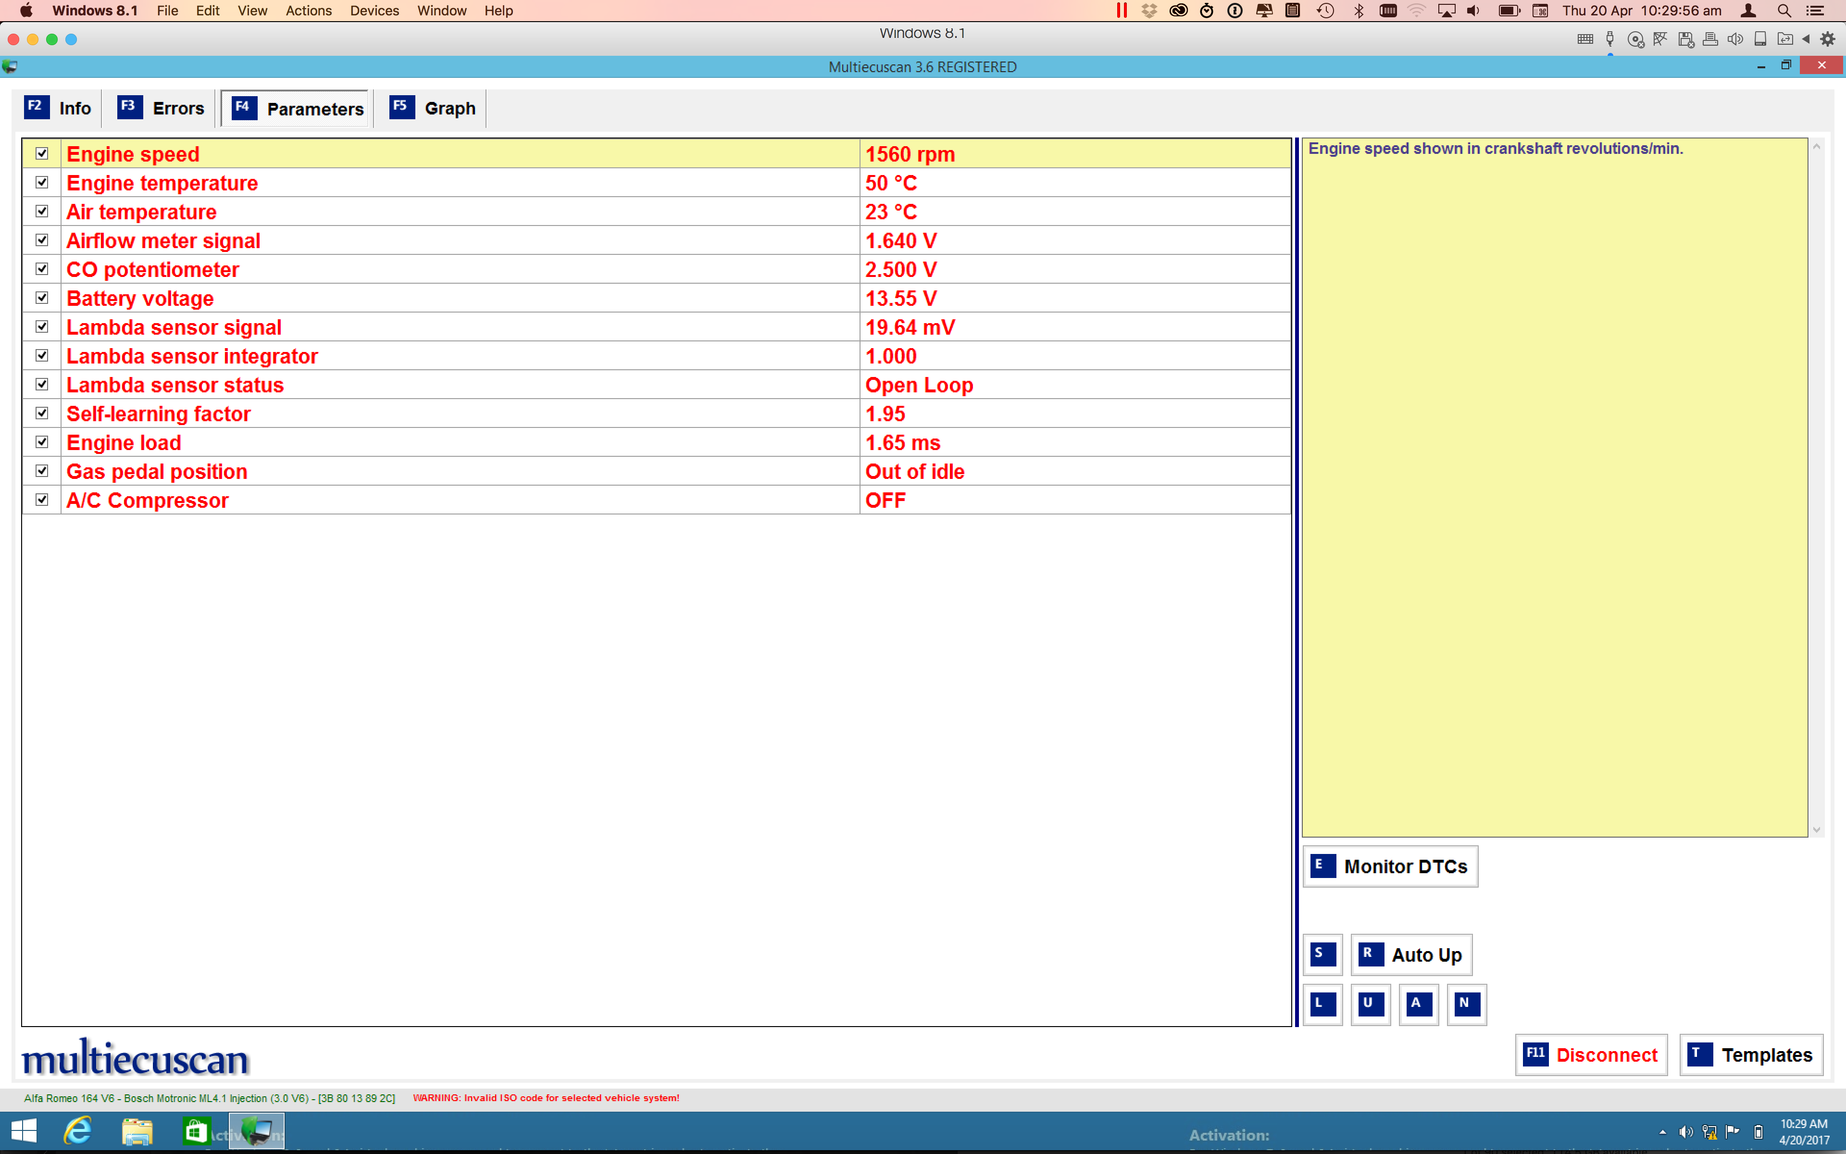Open Internet Explorer from taskbar
The width and height of the screenshot is (1846, 1154).
78,1131
